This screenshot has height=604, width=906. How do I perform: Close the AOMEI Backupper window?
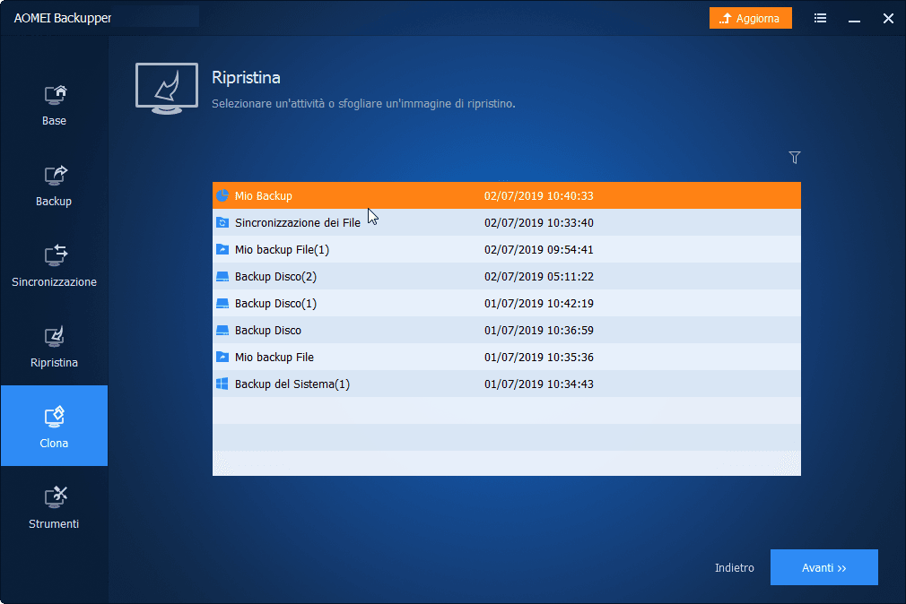click(x=888, y=19)
